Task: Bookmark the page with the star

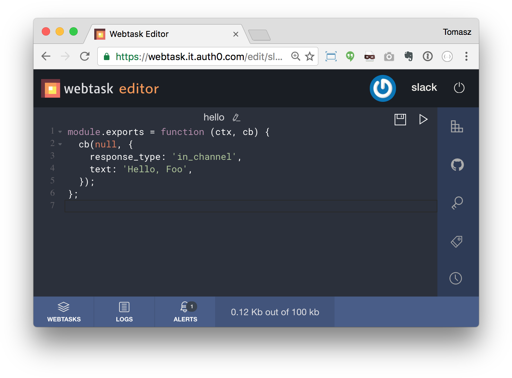Action: (309, 56)
